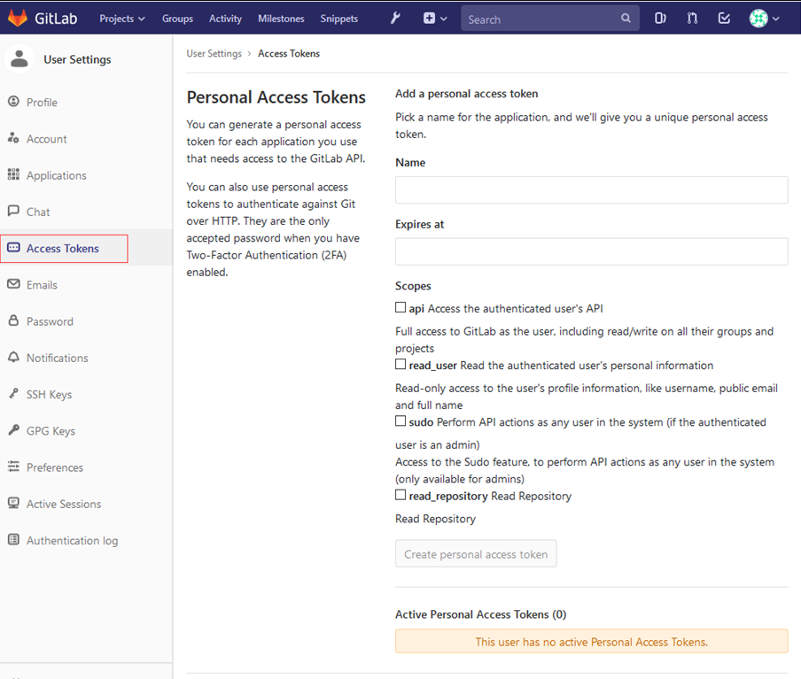This screenshot has height=679, width=801.
Task: Click the Profile sidebar icon
Action: click(14, 102)
